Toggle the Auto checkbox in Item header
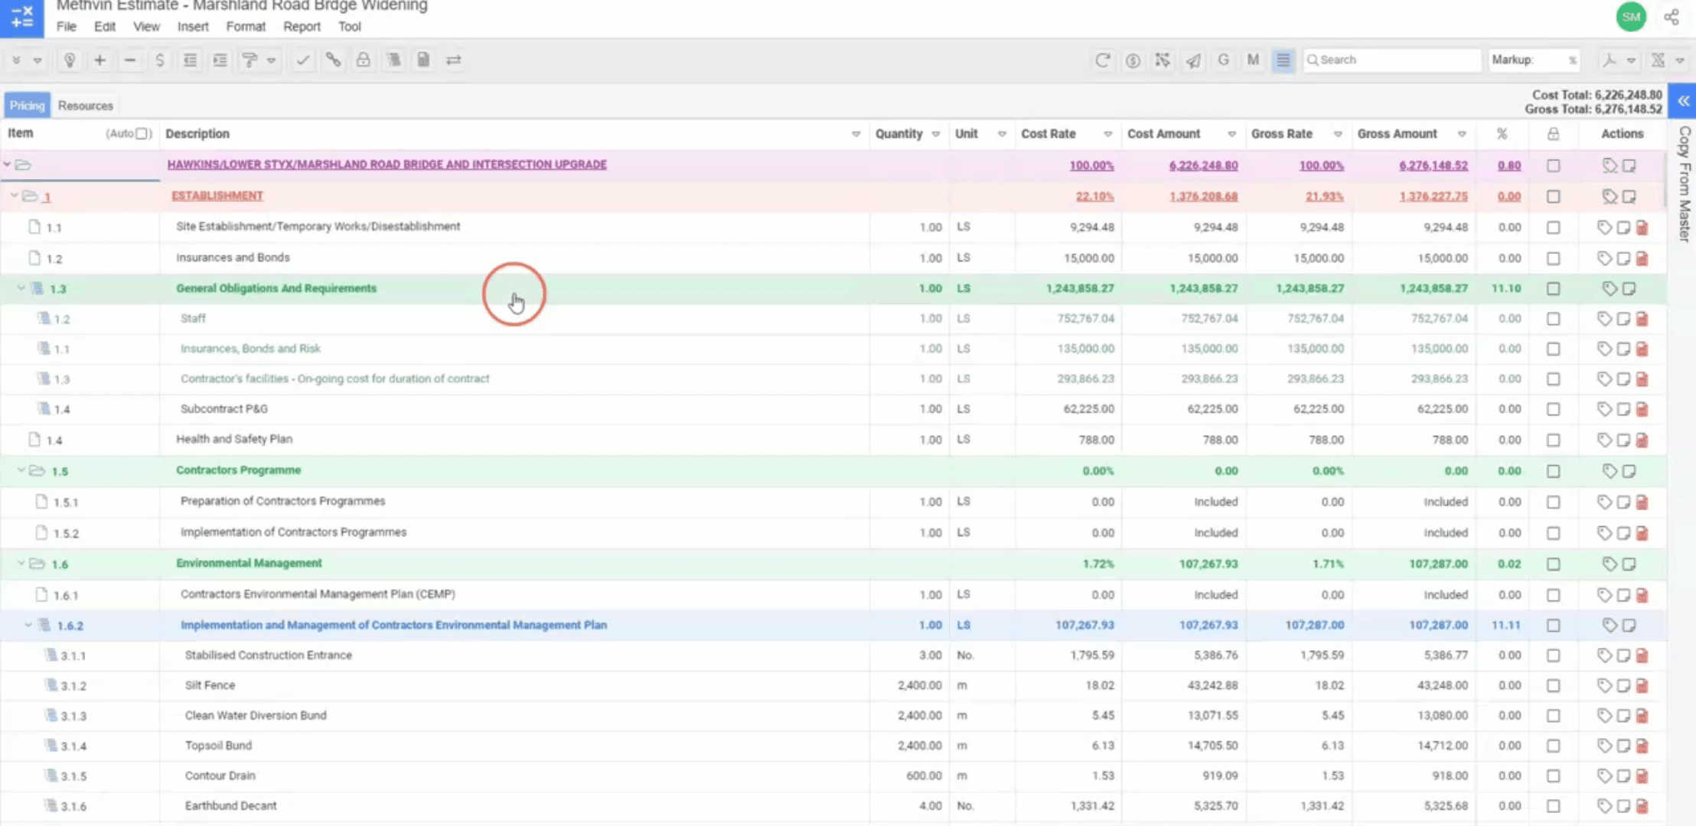 [x=142, y=133]
